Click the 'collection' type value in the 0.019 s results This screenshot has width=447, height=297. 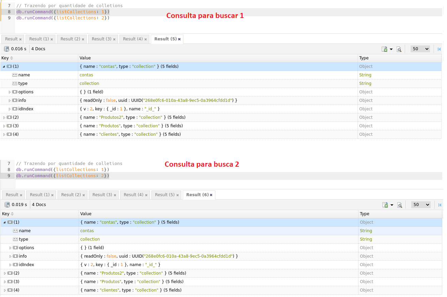(x=90, y=239)
